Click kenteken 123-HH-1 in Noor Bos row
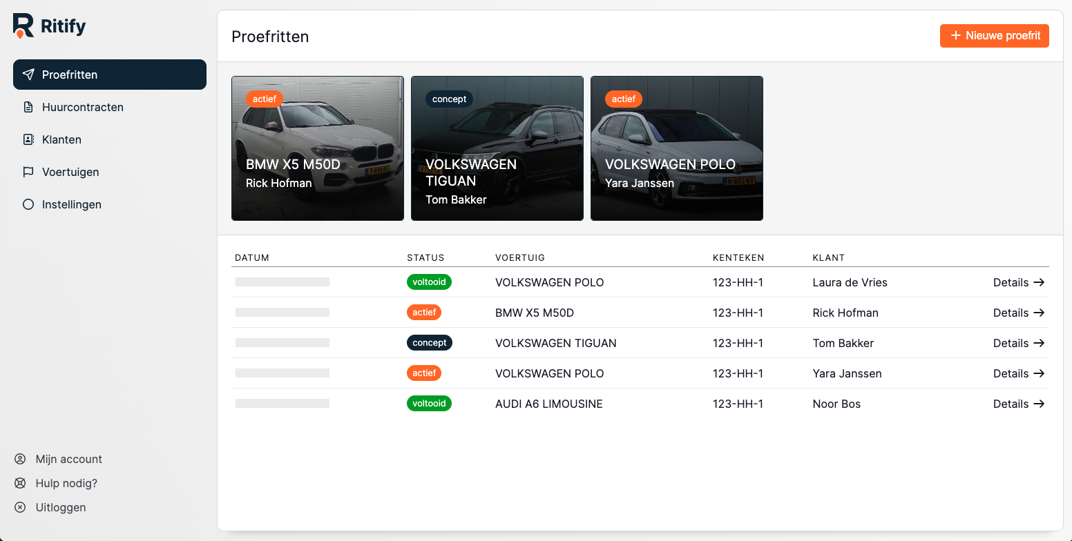Screen dimensions: 1072x541 click(x=738, y=404)
